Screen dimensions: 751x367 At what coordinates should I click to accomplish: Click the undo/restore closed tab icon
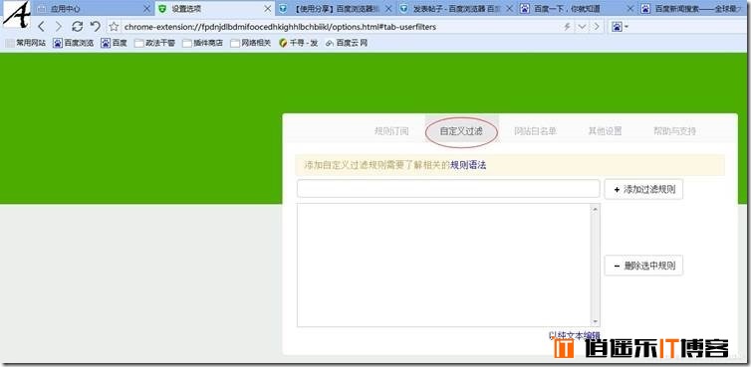point(96,27)
